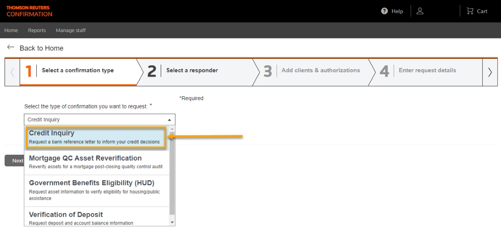Collapse the confirmation type dropdown arrow
The image size is (501, 236).
pyautogui.click(x=170, y=120)
